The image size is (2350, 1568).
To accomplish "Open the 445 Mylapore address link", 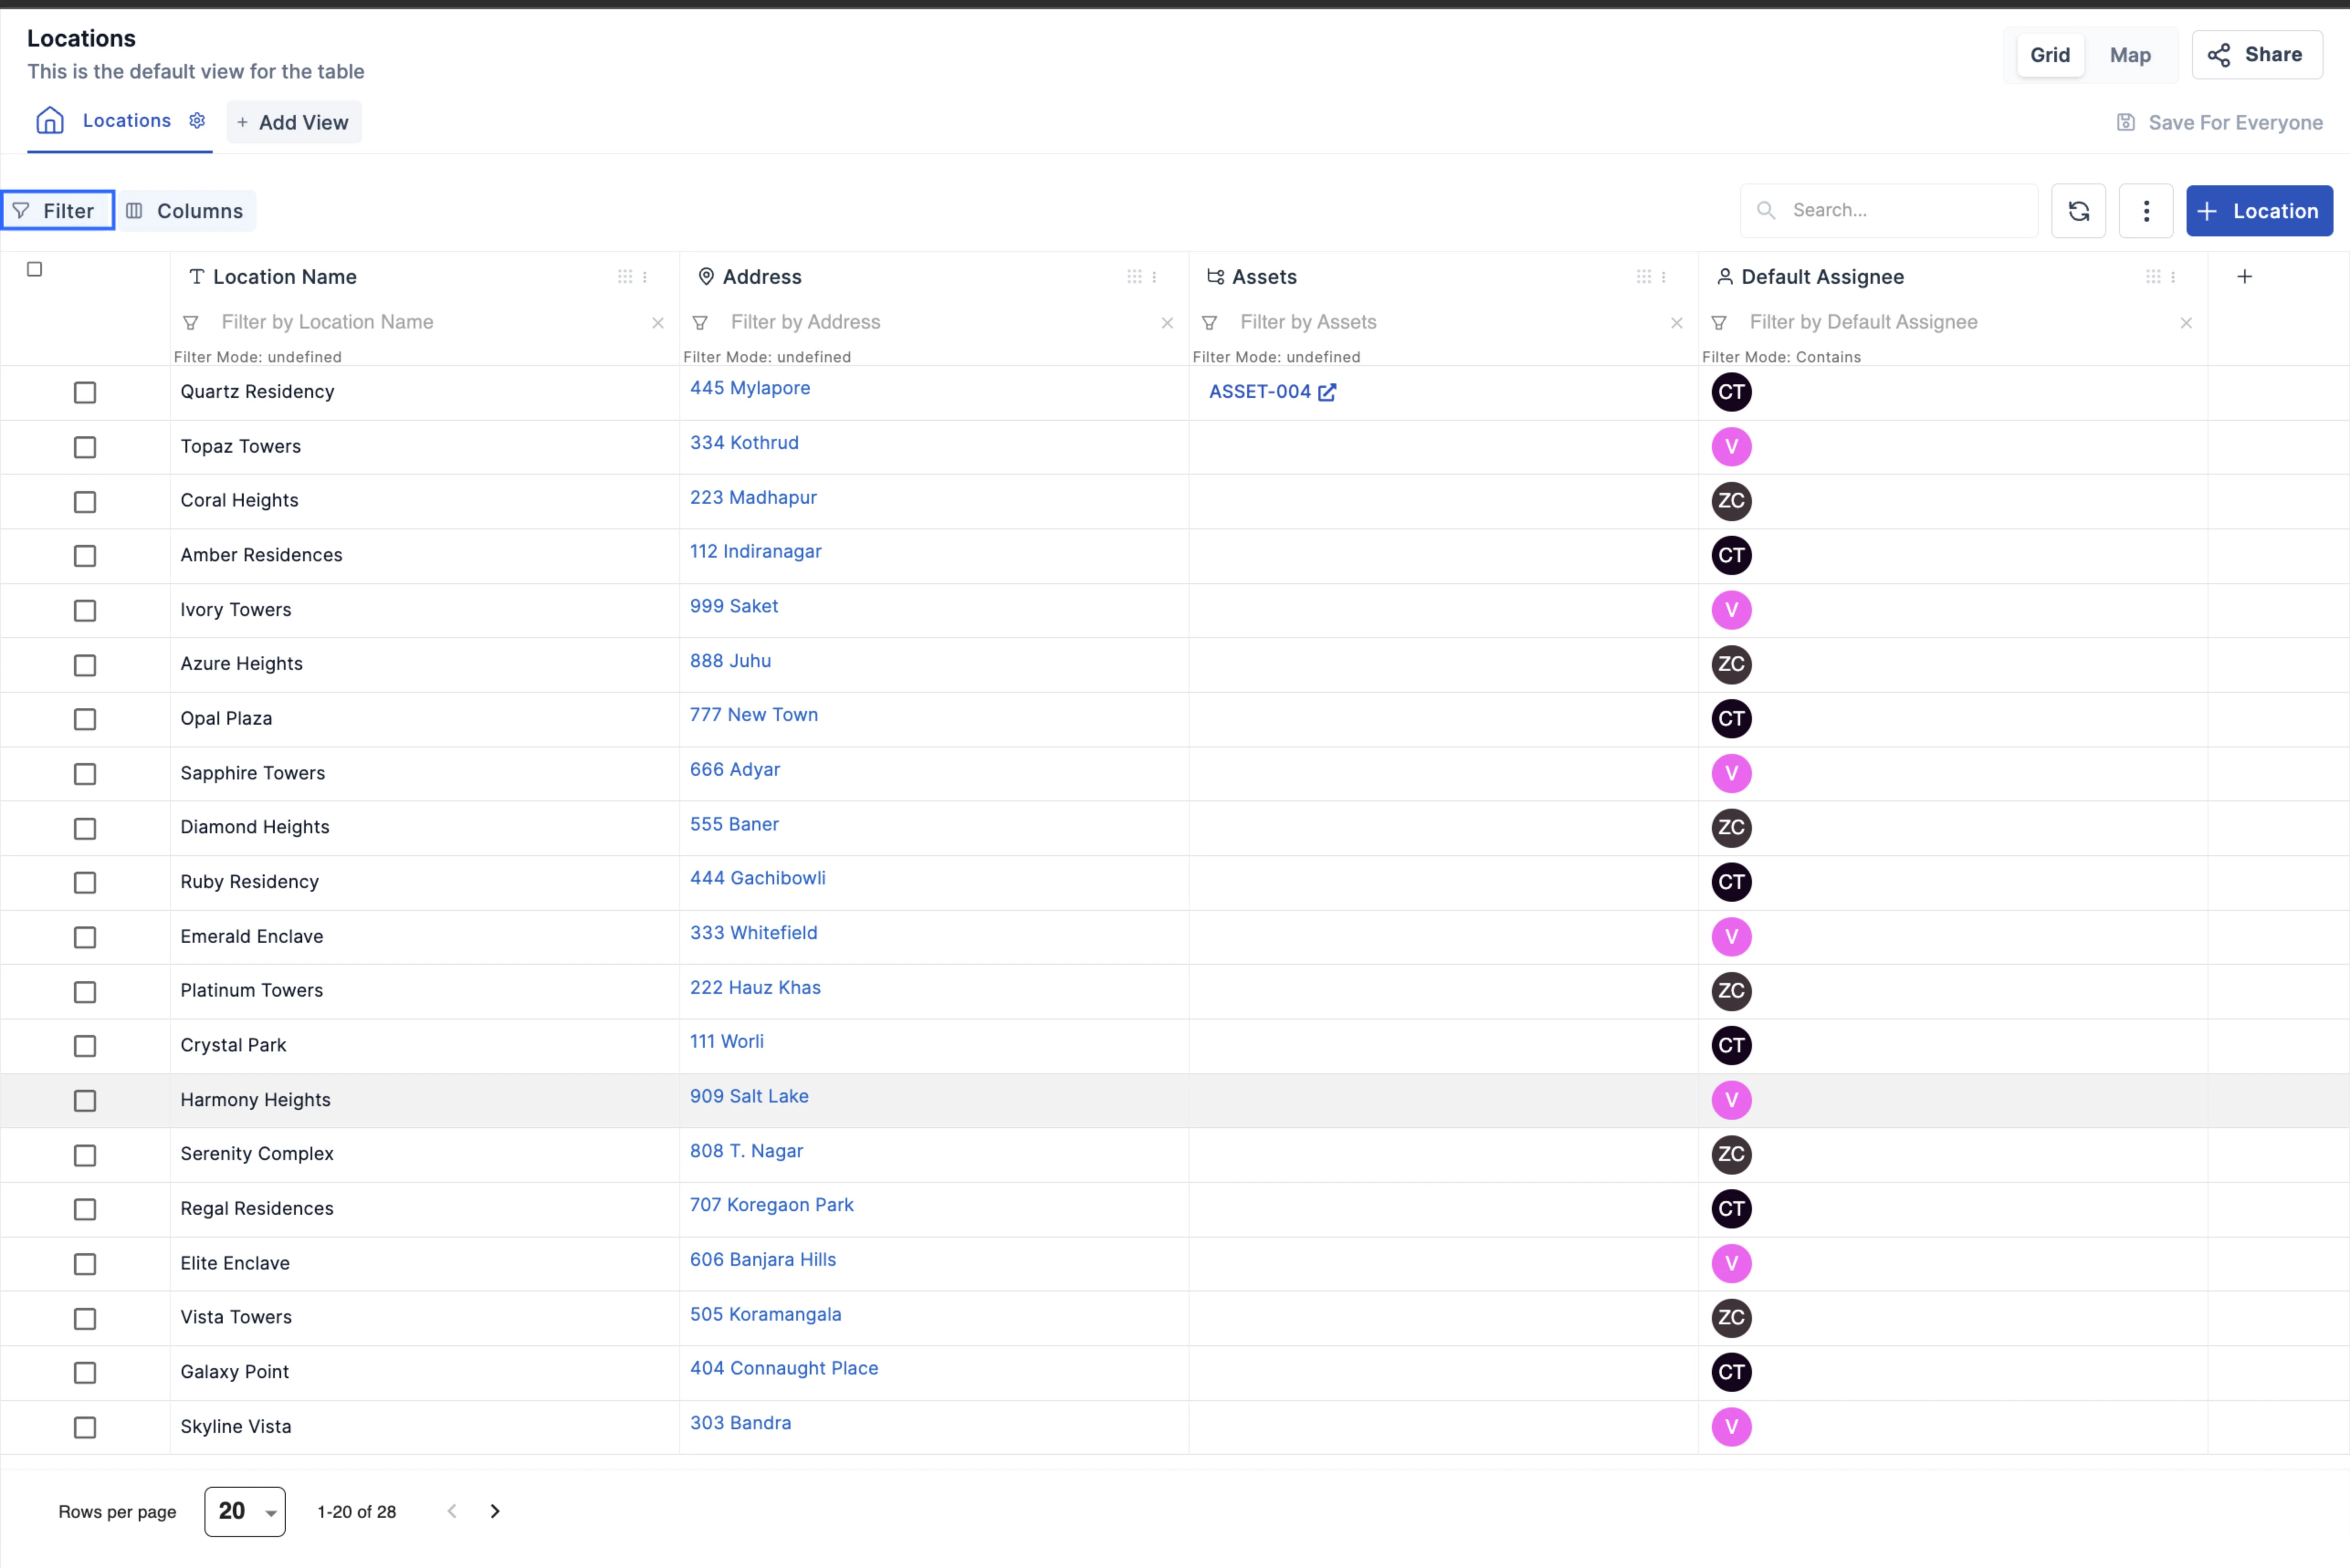I will click(x=749, y=388).
